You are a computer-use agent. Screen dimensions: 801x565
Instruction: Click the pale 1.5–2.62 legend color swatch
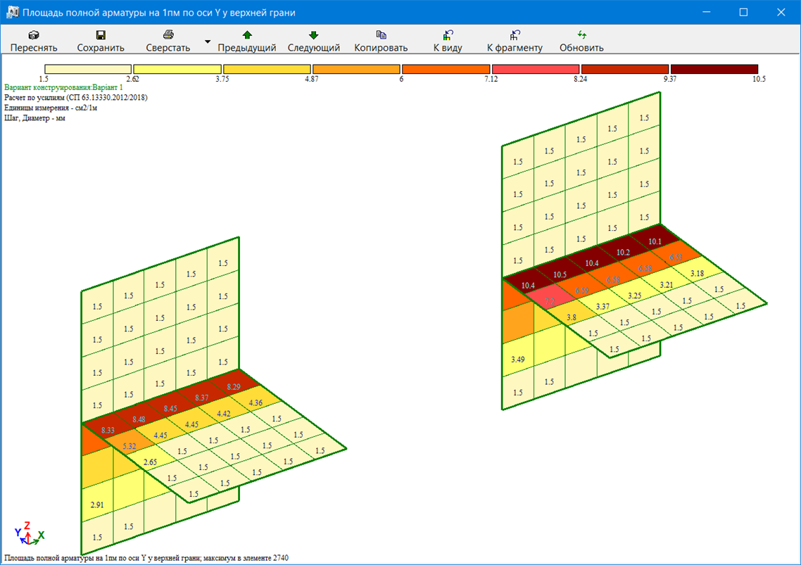(x=87, y=69)
